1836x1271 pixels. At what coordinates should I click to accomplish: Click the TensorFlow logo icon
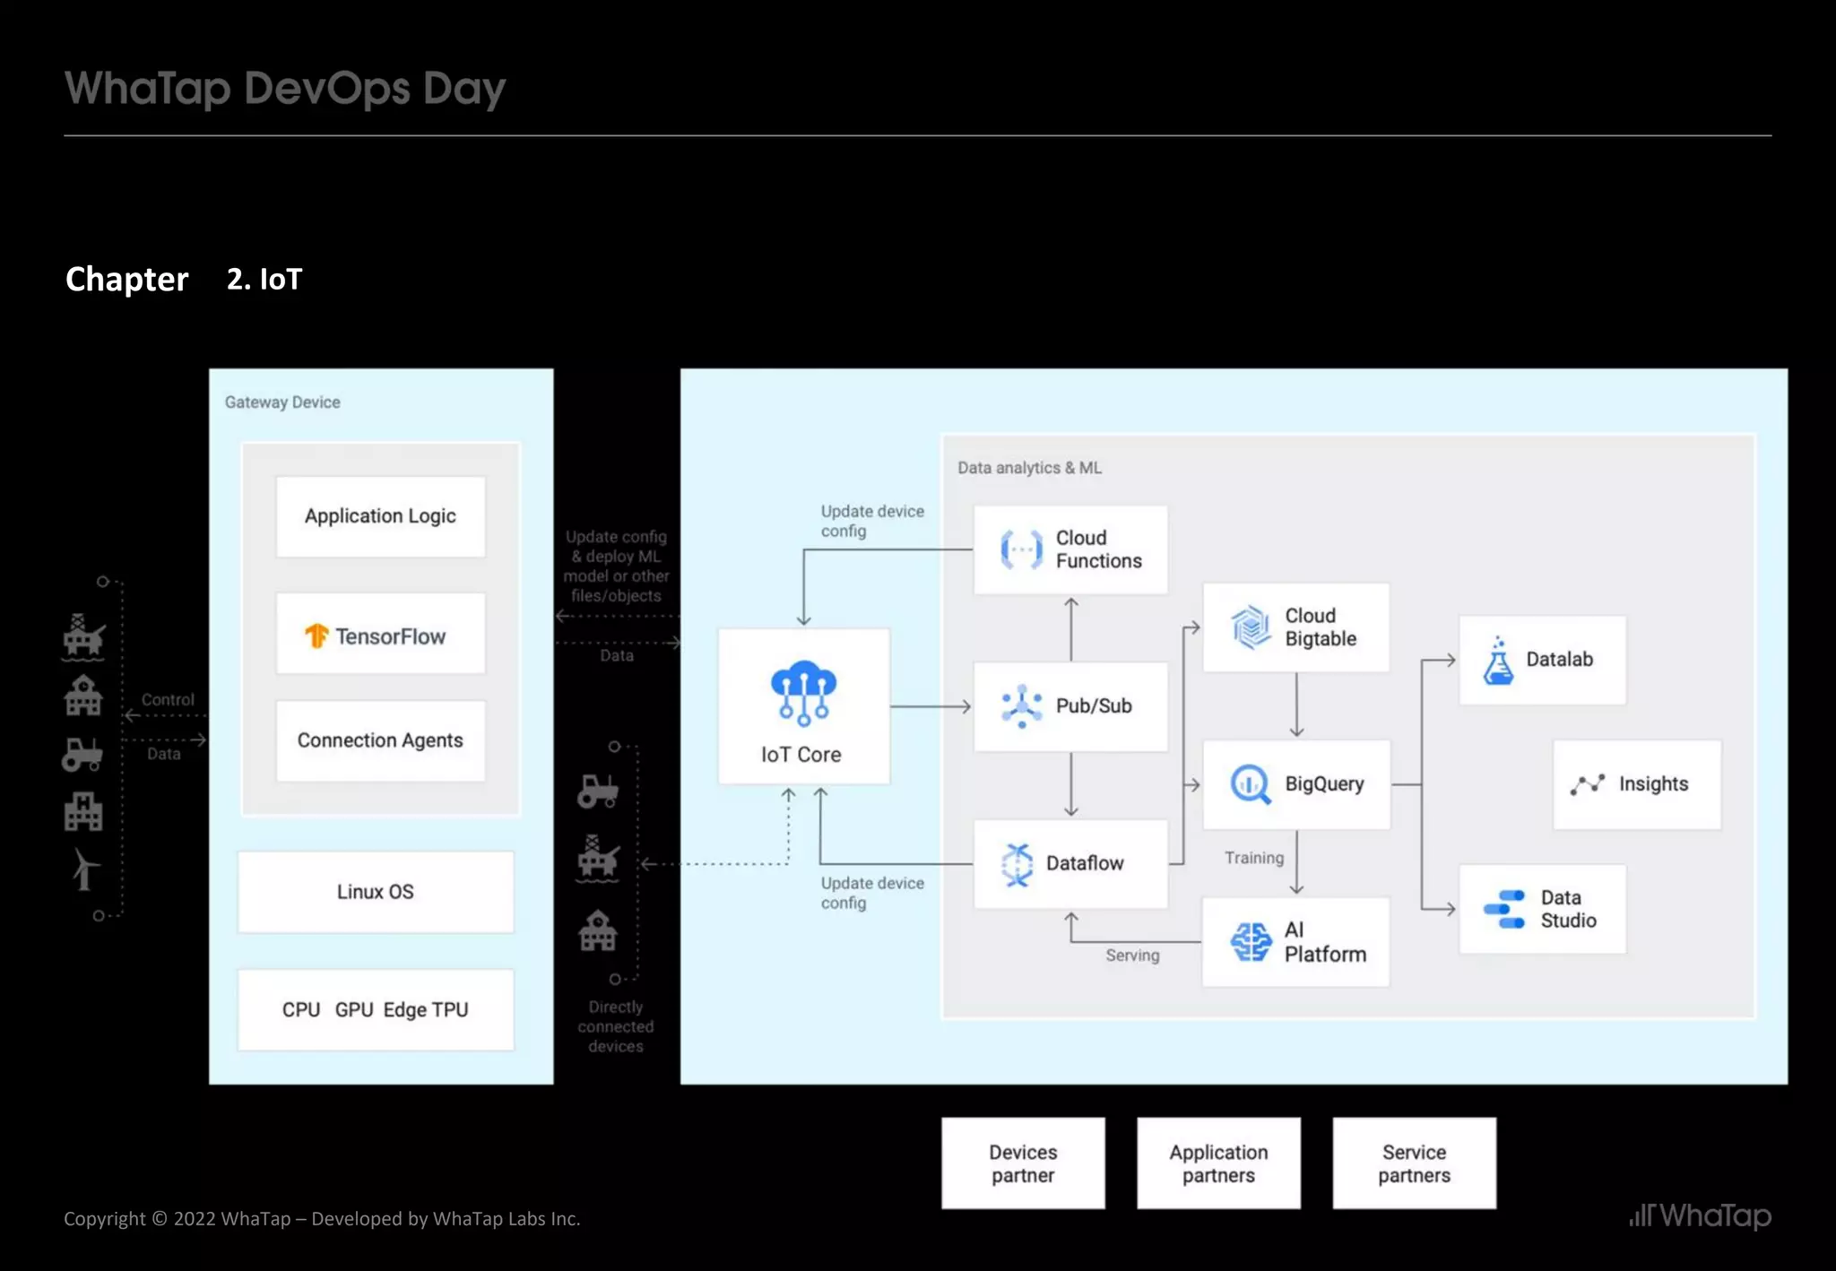316,635
